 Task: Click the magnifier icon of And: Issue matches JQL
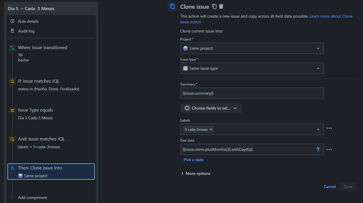(12, 139)
